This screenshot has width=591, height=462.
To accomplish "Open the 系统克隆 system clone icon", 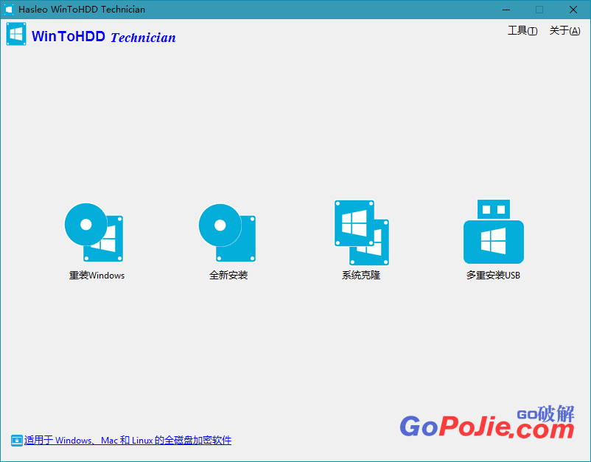I will (362, 233).
